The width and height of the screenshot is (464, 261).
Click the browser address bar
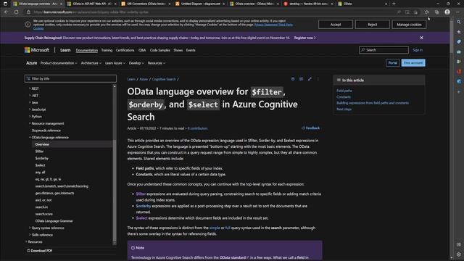point(213,12)
